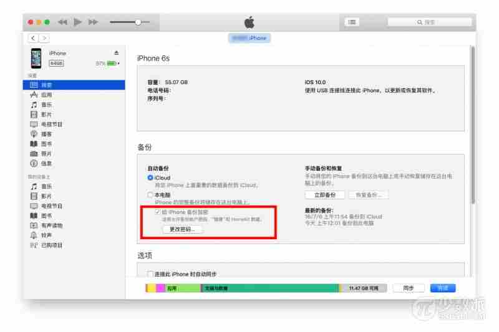Click the 11.47 GB free storage segment
This screenshot has width=499, height=332.
pos(364,288)
